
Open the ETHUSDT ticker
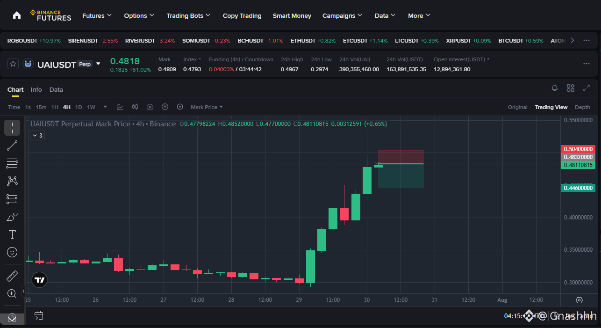tap(313, 41)
